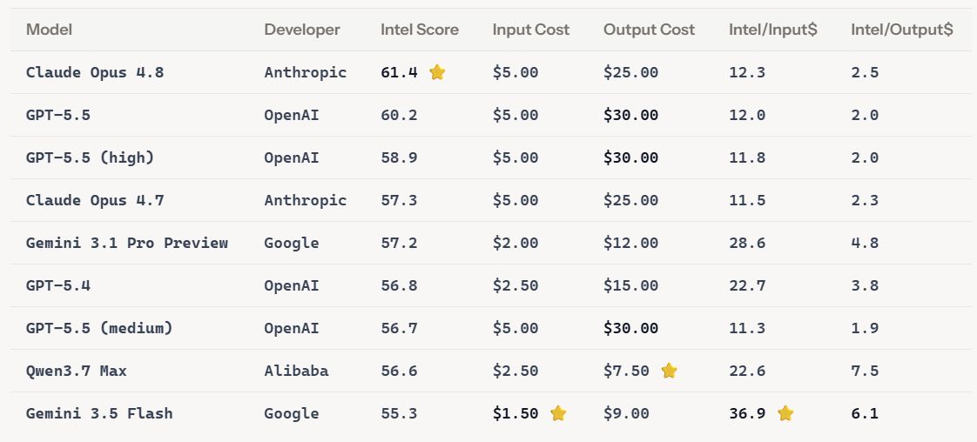Click the star next to 36.9 Intel/Input$
This screenshot has height=442, width=977.
point(785,413)
